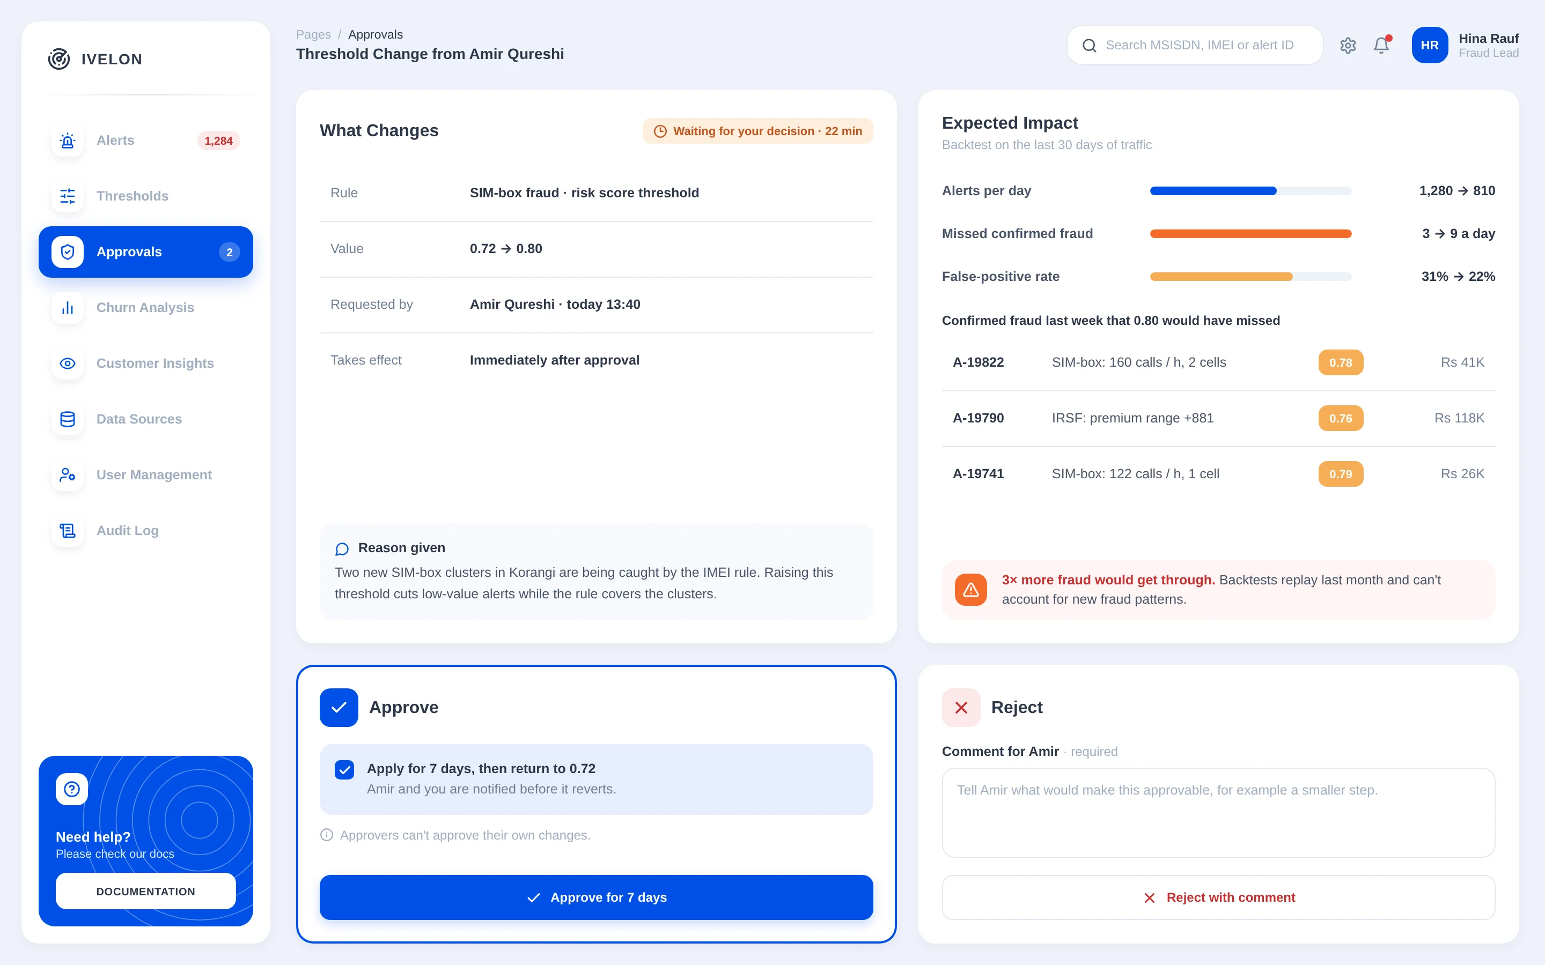
Task: Open Audit Log menu item
Action: tap(145, 530)
